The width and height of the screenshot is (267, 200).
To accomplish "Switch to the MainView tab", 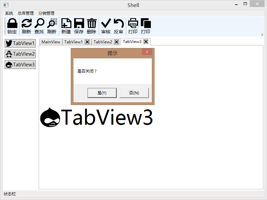I will pyautogui.click(x=51, y=42).
